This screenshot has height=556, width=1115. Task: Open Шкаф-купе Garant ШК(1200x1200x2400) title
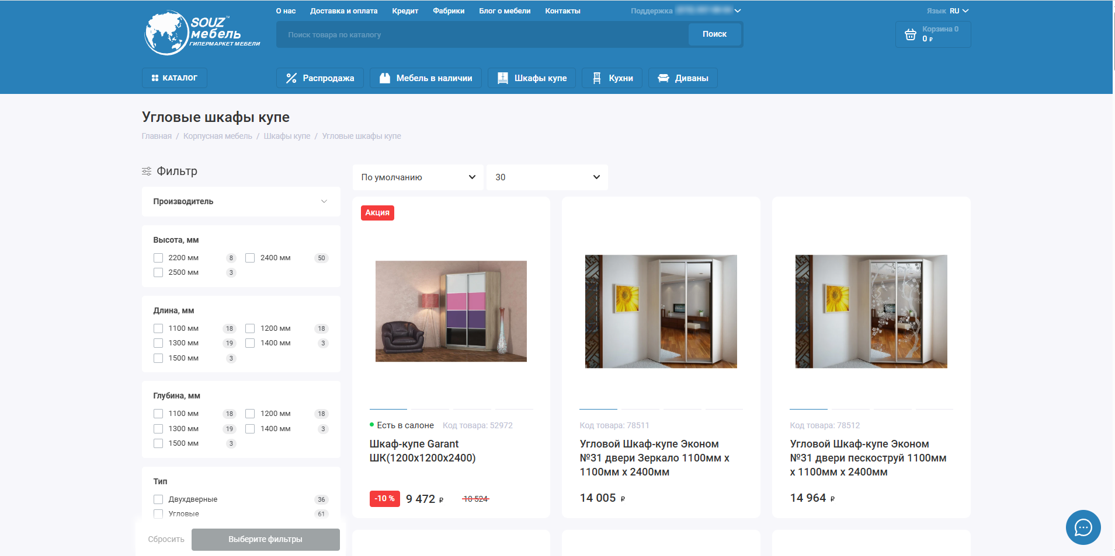422,451
